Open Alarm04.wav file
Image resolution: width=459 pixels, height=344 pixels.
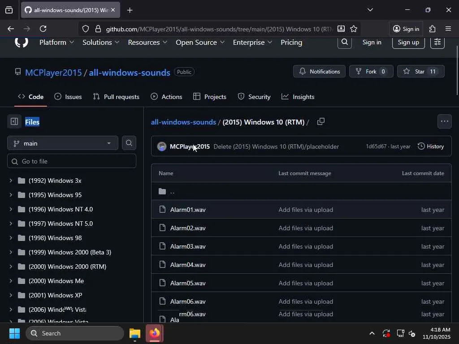[188, 265]
